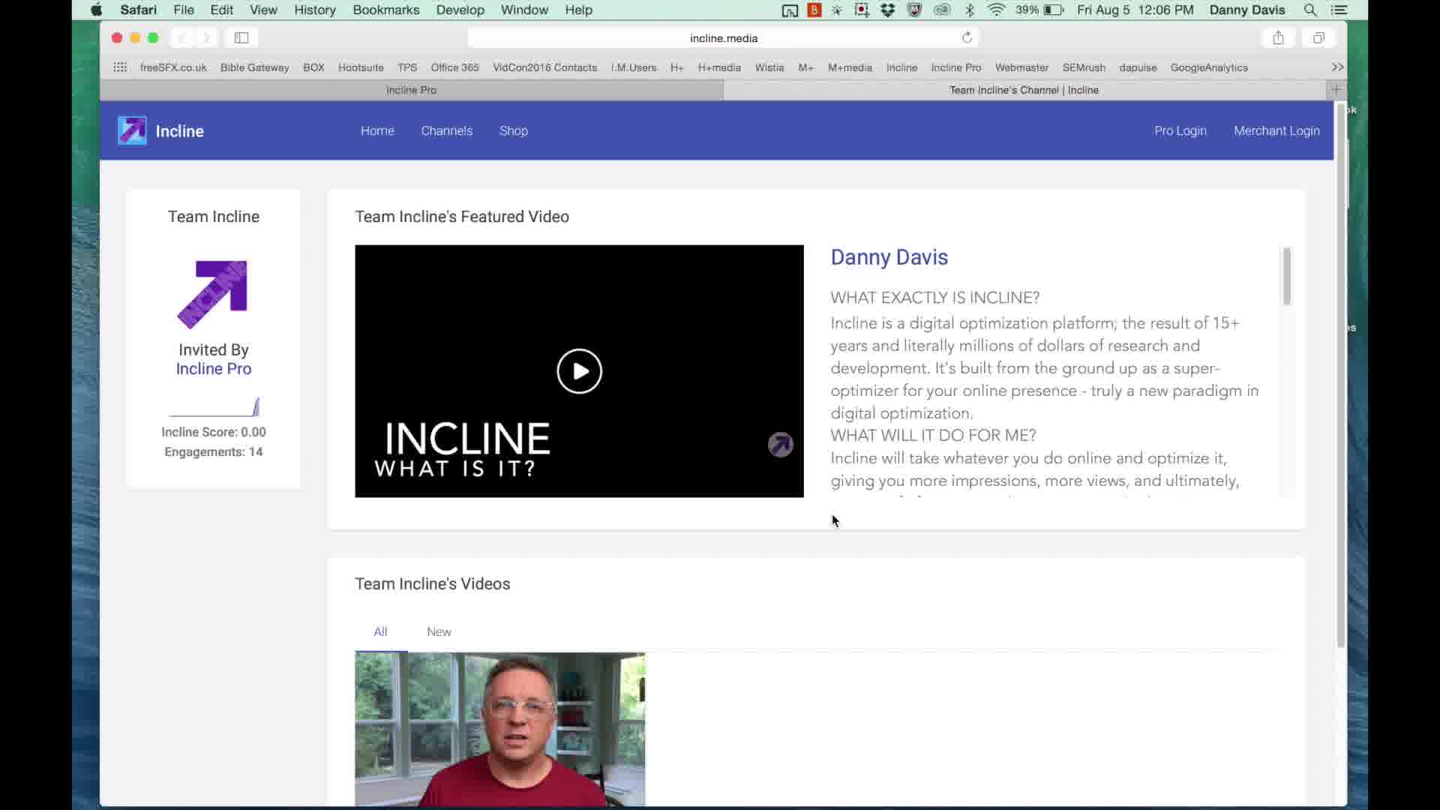
Task: Play the featured Incline video
Action: pos(579,371)
